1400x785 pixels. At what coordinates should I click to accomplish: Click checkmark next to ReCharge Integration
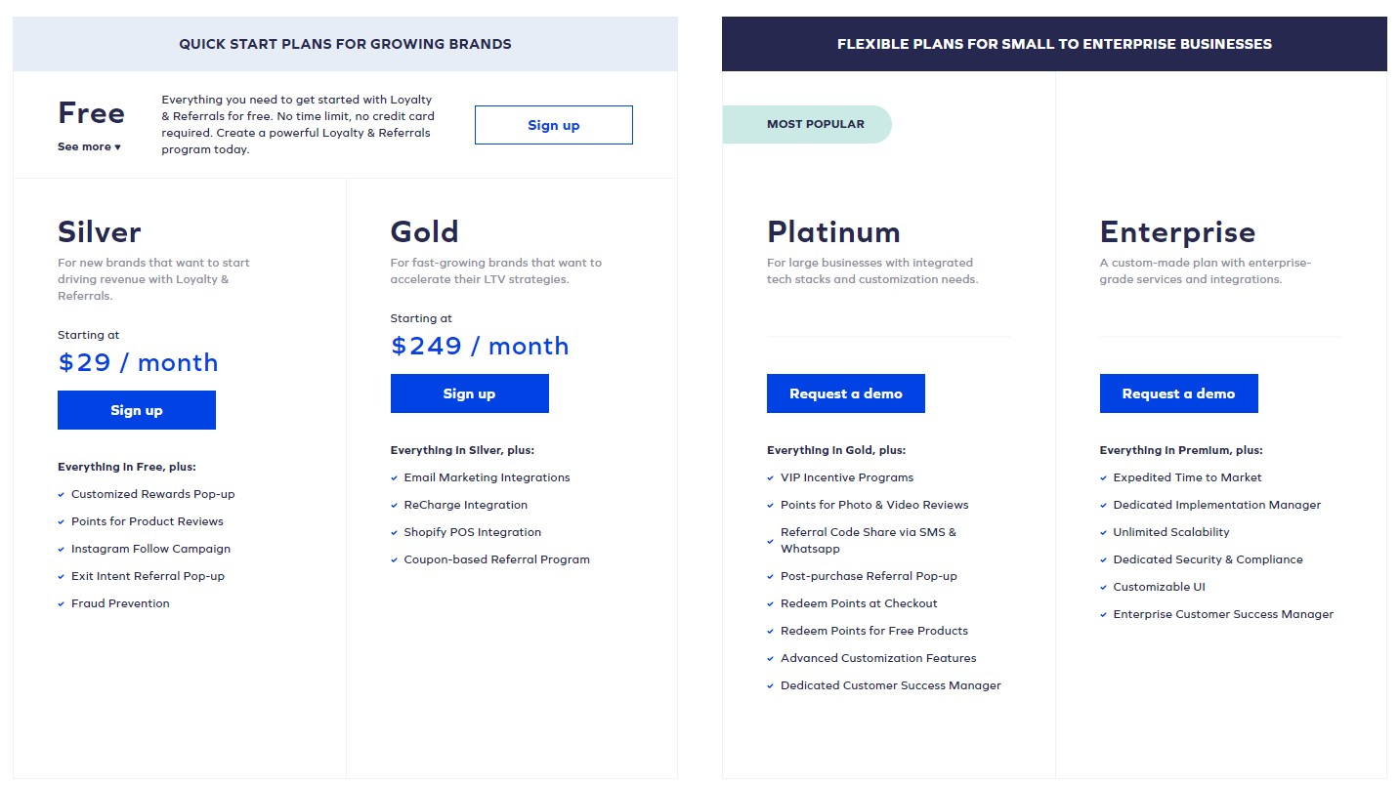pyautogui.click(x=395, y=506)
